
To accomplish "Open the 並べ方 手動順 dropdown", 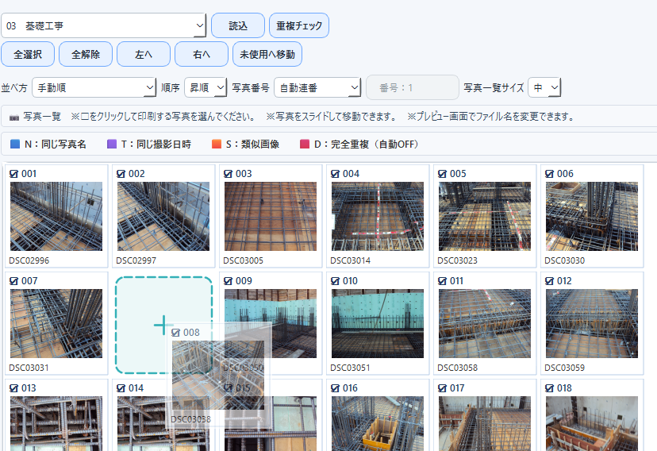I will click(94, 87).
